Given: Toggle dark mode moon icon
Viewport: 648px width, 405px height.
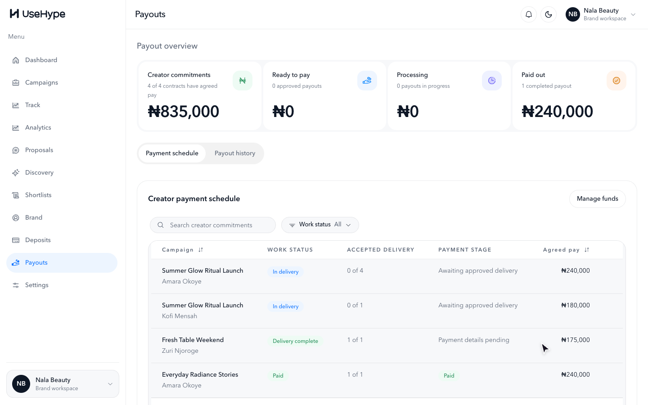Looking at the screenshot, I should (549, 14).
